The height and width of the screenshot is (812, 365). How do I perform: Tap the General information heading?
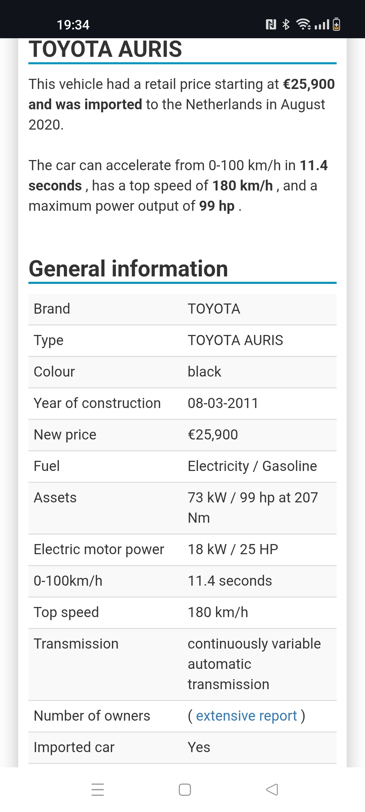[x=128, y=269]
